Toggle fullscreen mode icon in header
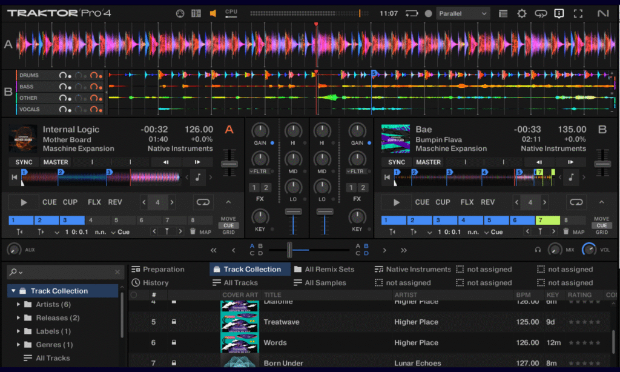Viewport: 620px width, 372px height. point(578,13)
